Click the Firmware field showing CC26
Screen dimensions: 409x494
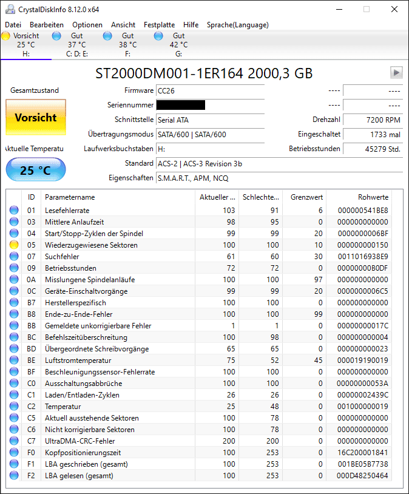click(210, 91)
